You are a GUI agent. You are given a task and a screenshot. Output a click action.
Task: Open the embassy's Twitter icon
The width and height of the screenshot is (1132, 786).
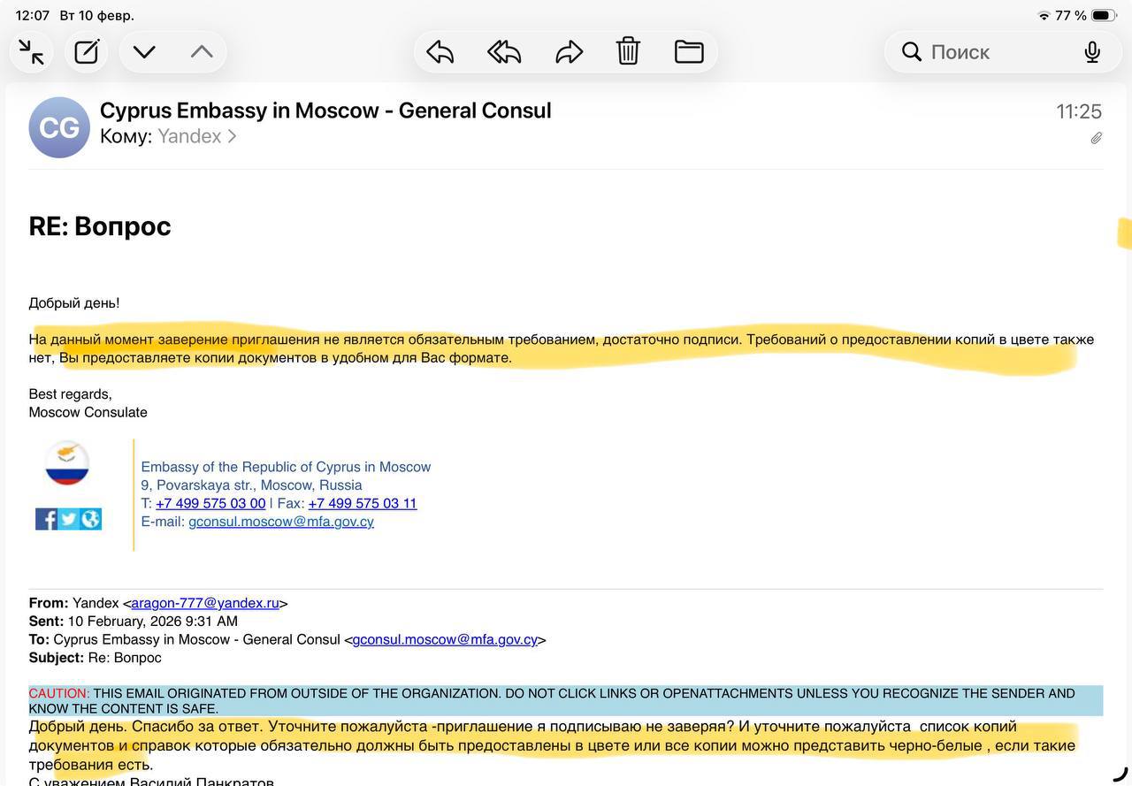click(x=68, y=519)
